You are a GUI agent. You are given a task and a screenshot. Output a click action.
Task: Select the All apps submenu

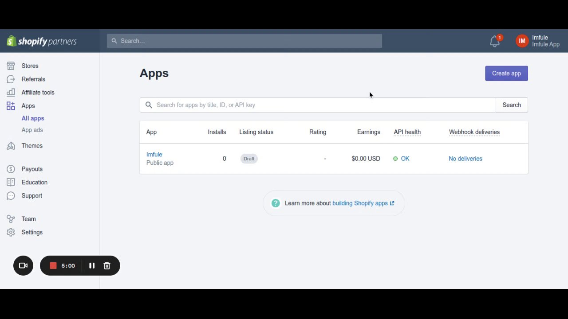[x=33, y=118]
